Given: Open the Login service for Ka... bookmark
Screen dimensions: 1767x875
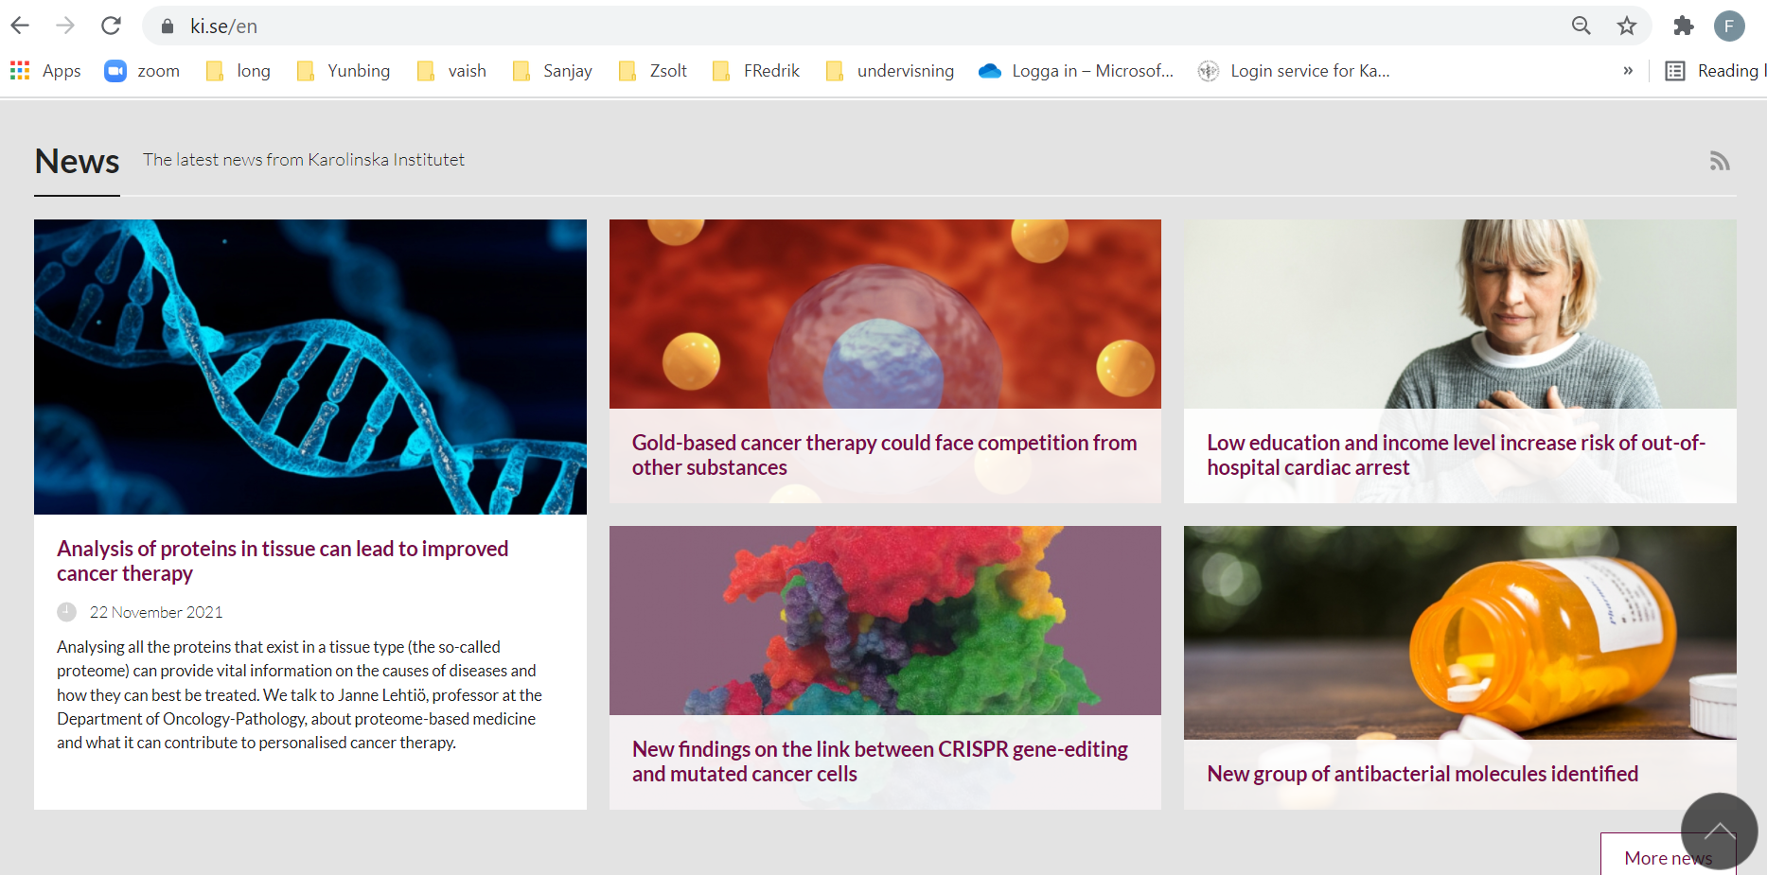Looking at the screenshot, I should [x=1294, y=71].
